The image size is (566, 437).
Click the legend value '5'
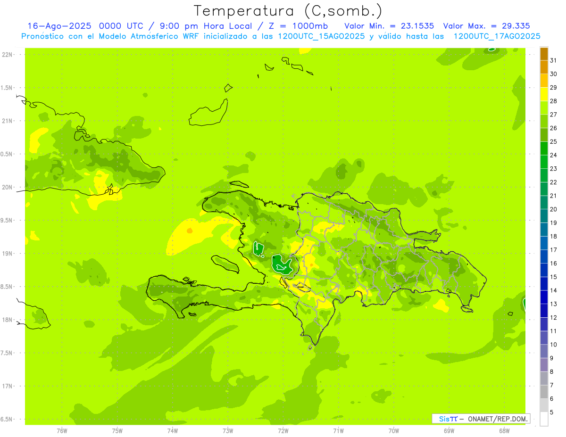click(552, 412)
